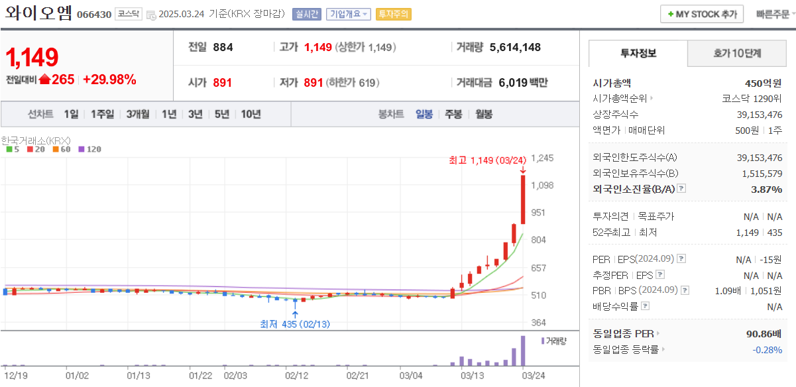Click the 와이오엠 stock name heading

[x=38, y=14]
